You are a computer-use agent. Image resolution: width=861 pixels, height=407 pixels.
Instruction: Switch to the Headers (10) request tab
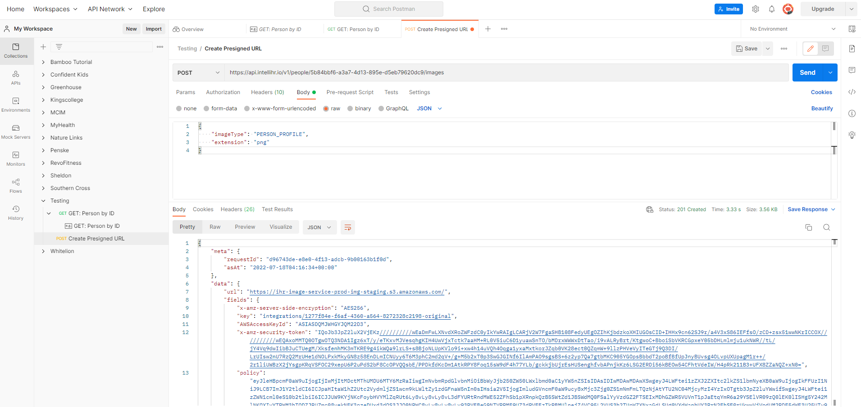[x=268, y=92]
